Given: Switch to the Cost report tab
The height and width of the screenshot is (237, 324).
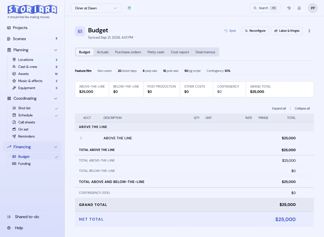Looking at the screenshot, I should 180,52.
